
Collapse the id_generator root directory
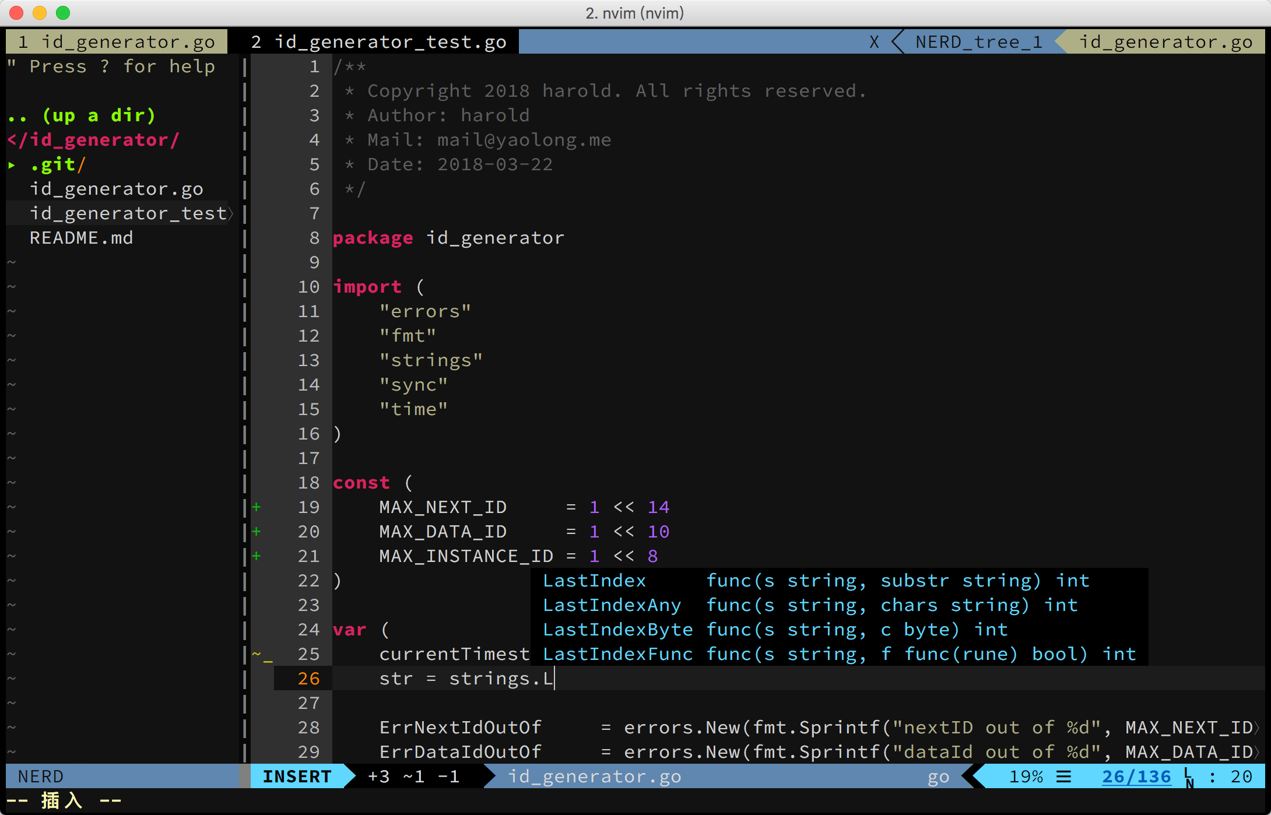coord(93,140)
